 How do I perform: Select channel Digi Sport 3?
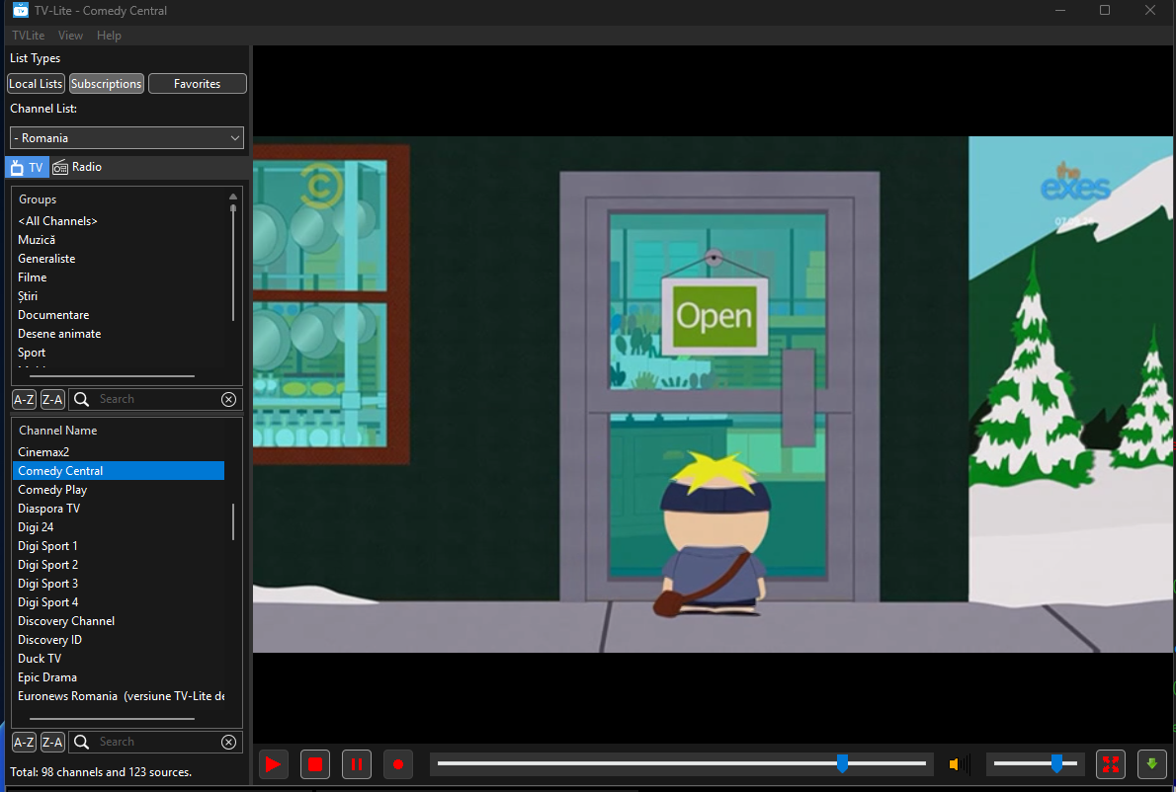pos(119,583)
